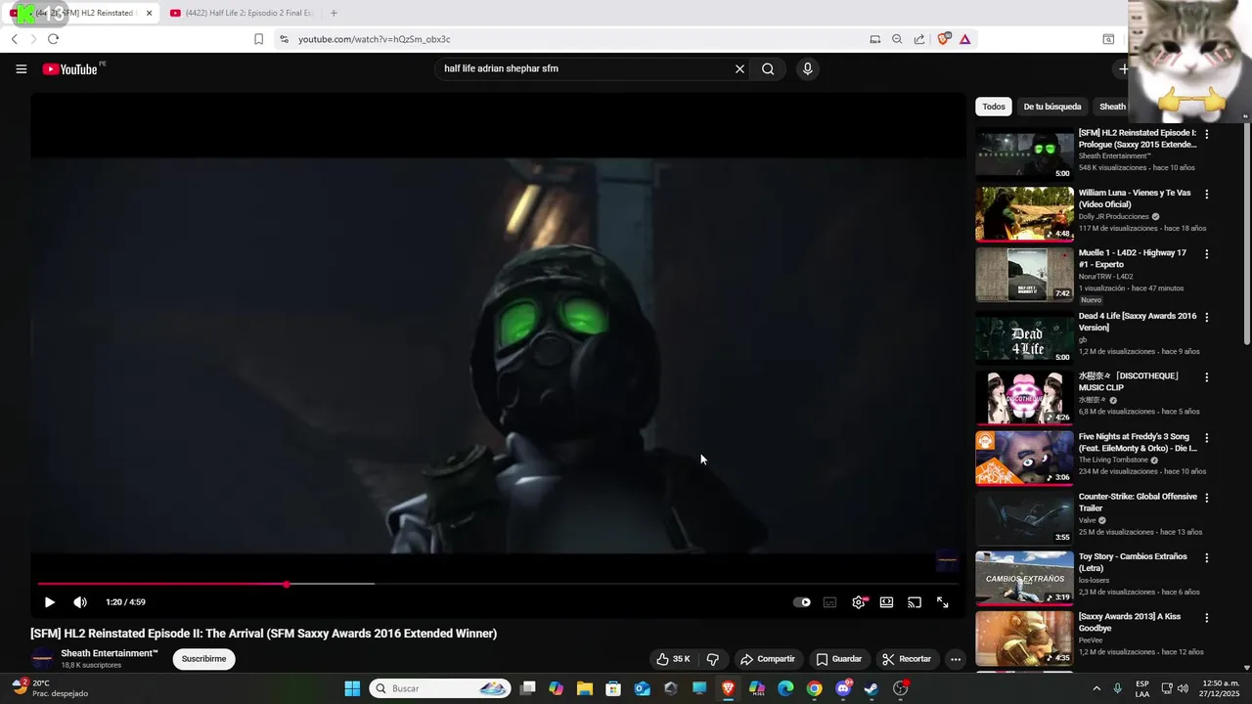Viewport: 1252px width, 704px height.
Task: Select the Sheath filter chip
Action: pos(1112,107)
